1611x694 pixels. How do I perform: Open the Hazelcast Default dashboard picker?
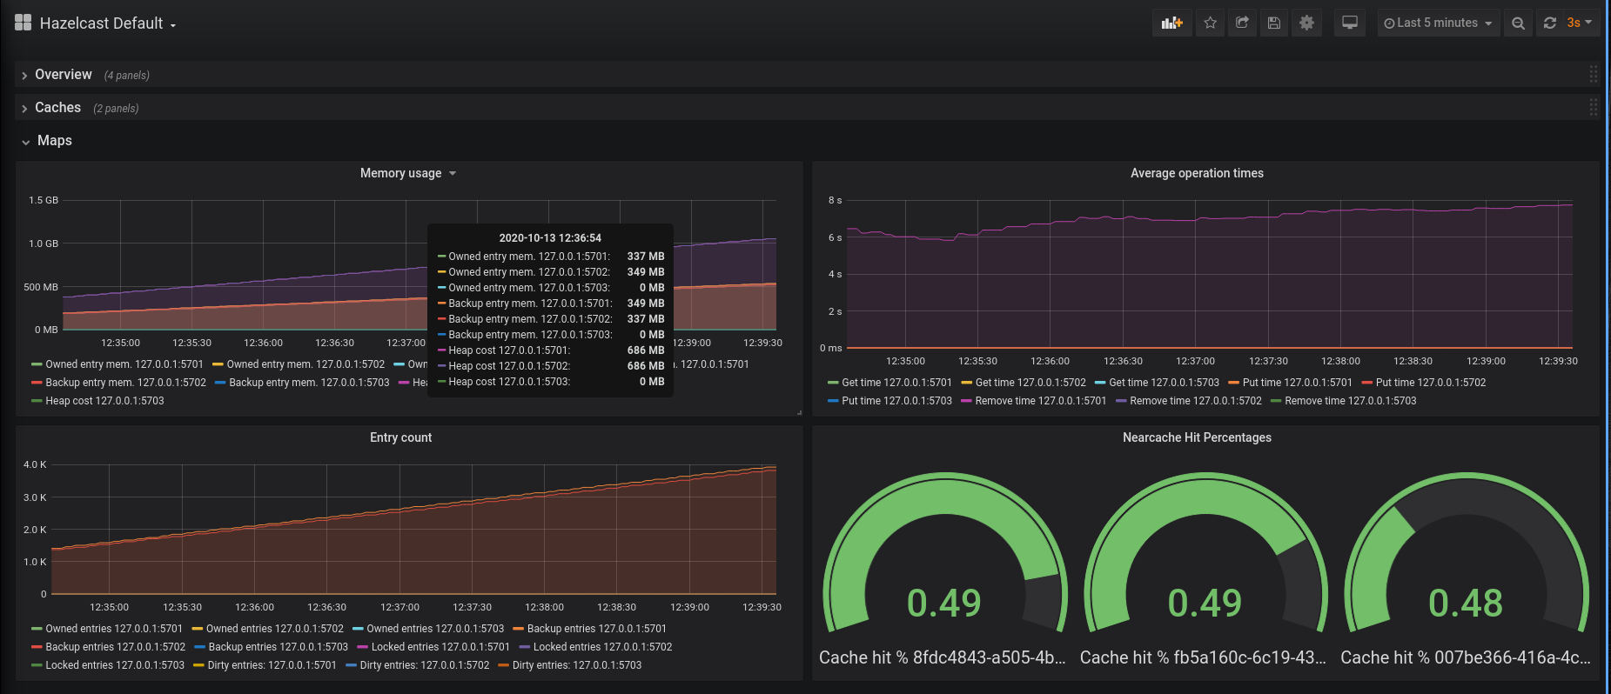pyautogui.click(x=96, y=23)
